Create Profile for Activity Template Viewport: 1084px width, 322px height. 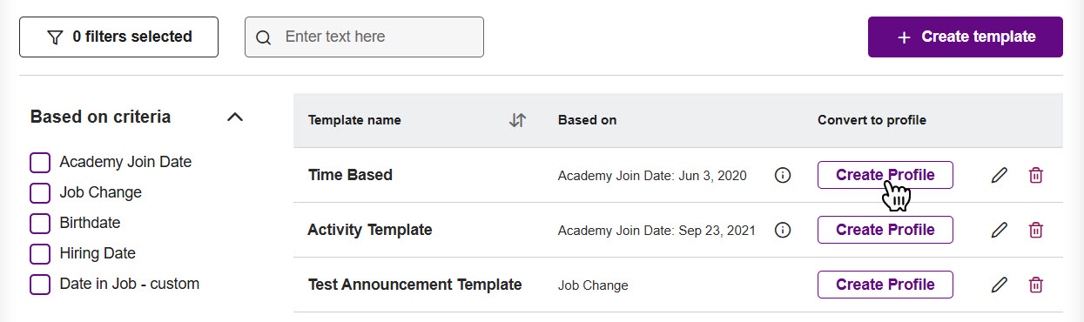pos(885,230)
